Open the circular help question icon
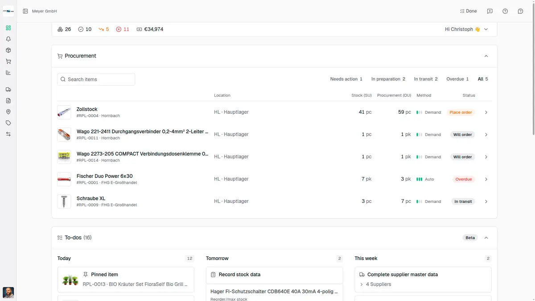Image resolution: width=535 pixels, height=301 pixels. coord(505,11)
